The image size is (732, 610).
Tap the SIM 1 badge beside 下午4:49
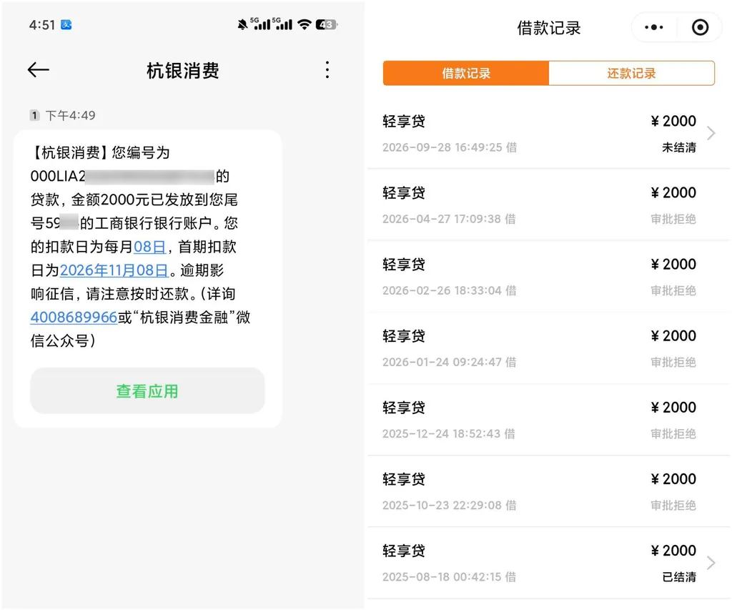tap(34, 115)
